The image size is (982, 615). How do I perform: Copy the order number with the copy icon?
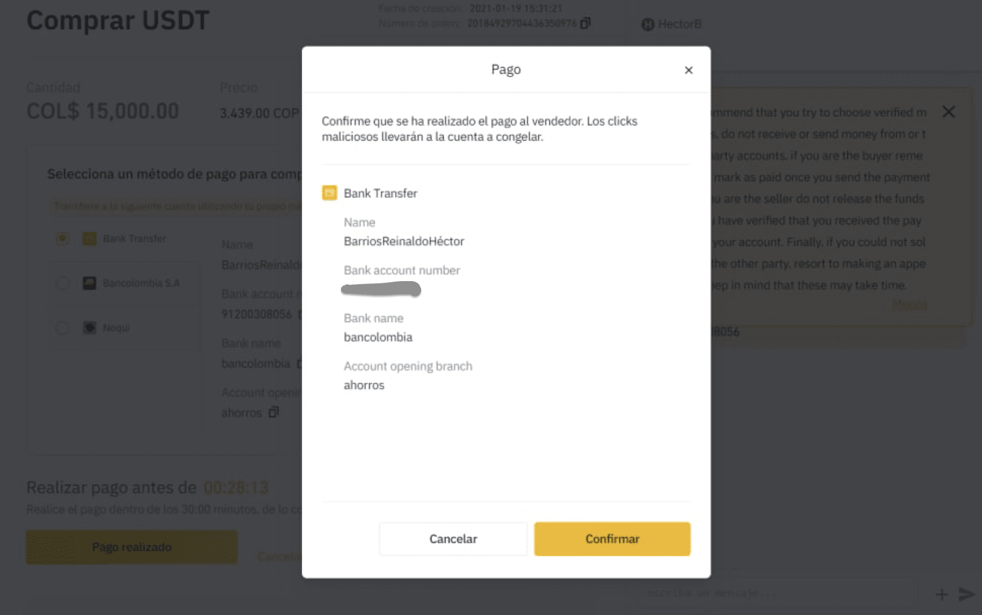[x=586, y=23]
